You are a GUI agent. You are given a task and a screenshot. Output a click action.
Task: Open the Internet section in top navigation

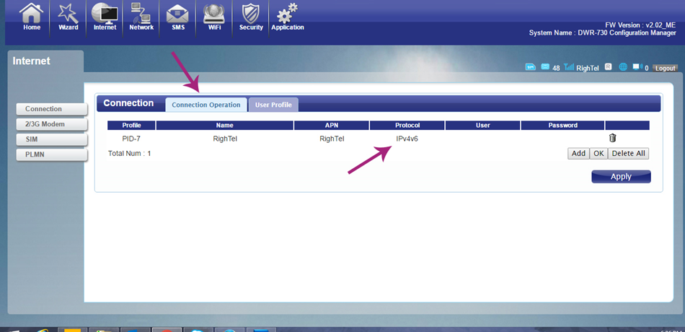point(105,17)
